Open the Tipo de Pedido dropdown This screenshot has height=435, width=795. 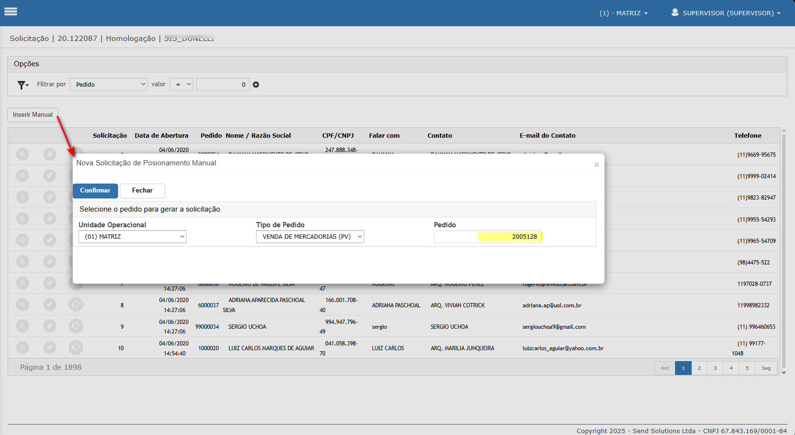click(310, 237)
